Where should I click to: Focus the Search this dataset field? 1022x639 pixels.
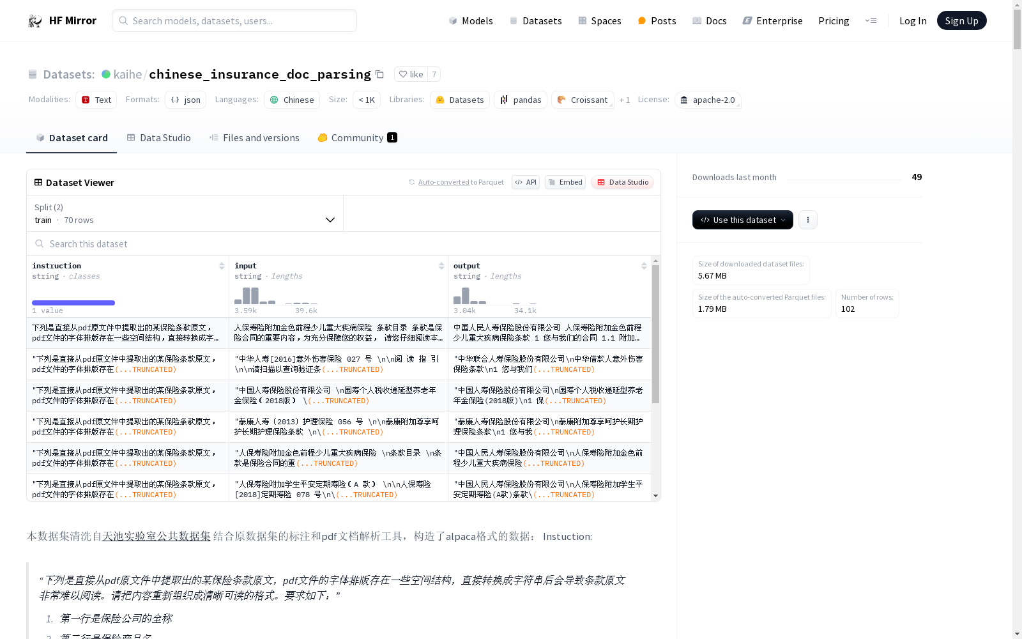344,243
